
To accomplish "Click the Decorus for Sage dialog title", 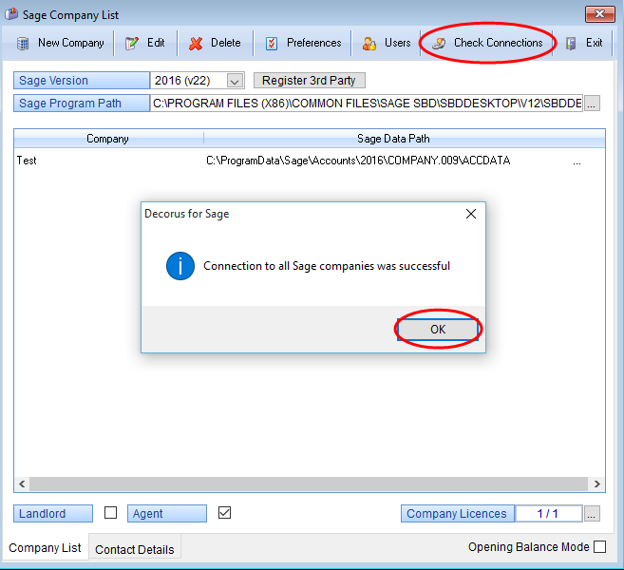I will [x=187, y=214].
